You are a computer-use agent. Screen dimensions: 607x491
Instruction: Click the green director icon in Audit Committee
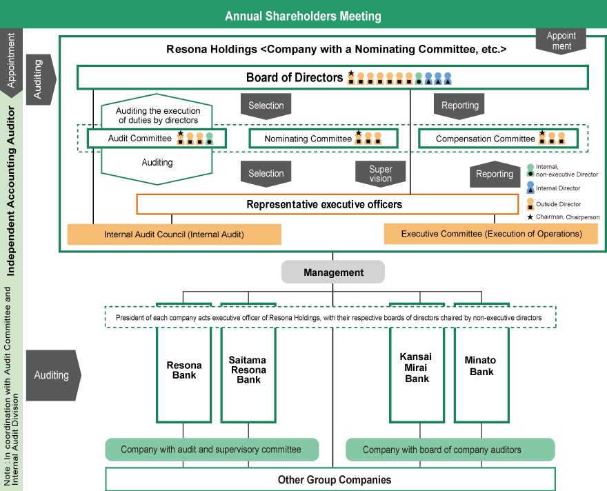(x=210, y=139)
